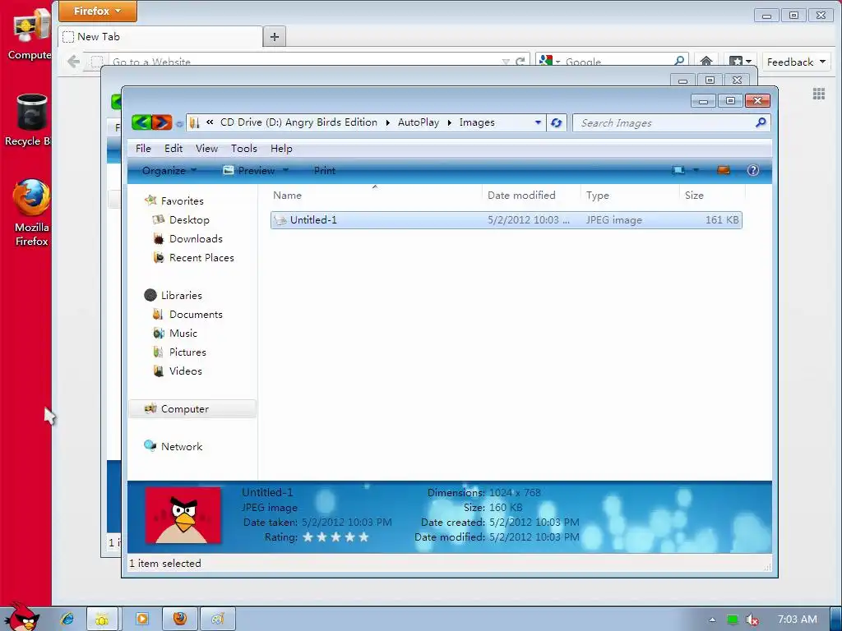The height and width of the screenshot is (631, 842).
Task: Open the Feedback dropdown in Firefox
Action: pyautogui.click(x=796, y=62)
